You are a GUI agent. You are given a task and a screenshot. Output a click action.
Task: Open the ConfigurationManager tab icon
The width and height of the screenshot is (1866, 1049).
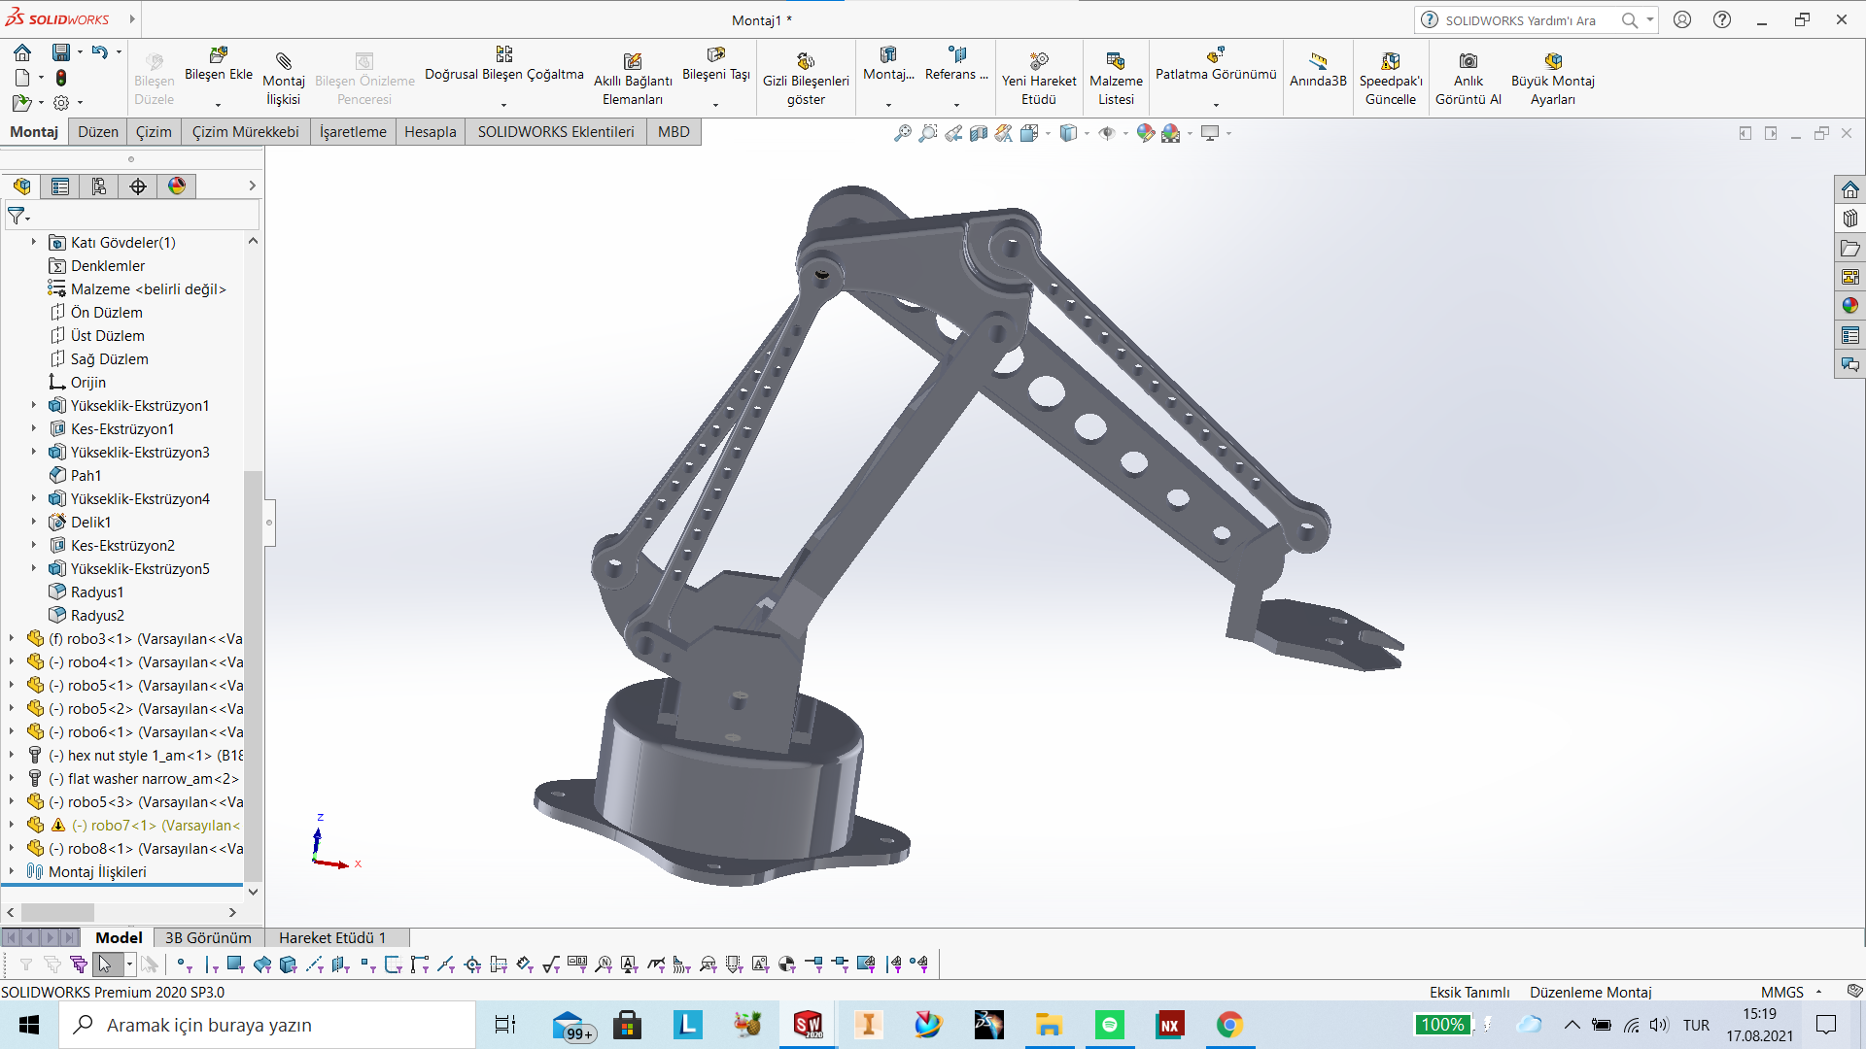pyautogui.click(x=98, y=186)
